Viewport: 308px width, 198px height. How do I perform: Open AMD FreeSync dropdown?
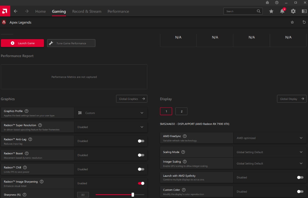click(x=270, y=138)
